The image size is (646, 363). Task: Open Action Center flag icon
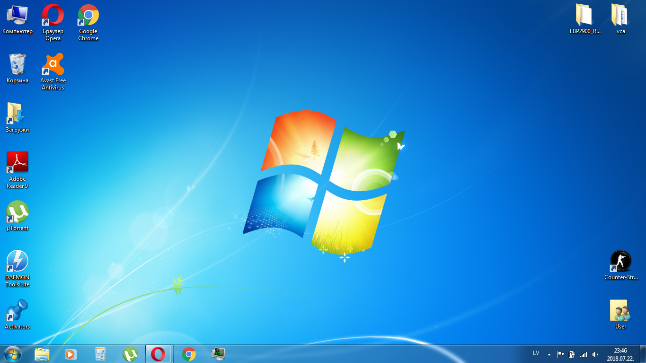click(561, 354)
